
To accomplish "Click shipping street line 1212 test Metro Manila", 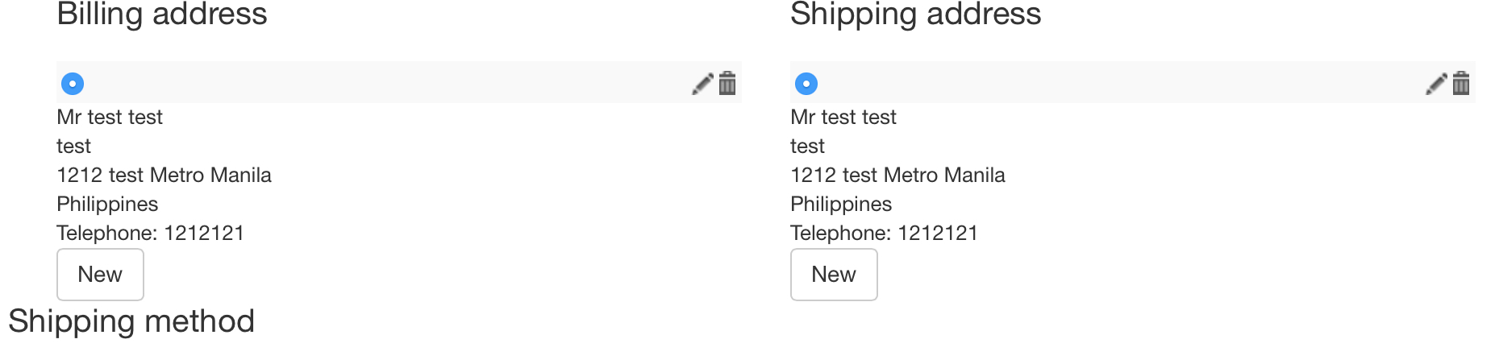I will pyautogui.click(x=897, y=176).
